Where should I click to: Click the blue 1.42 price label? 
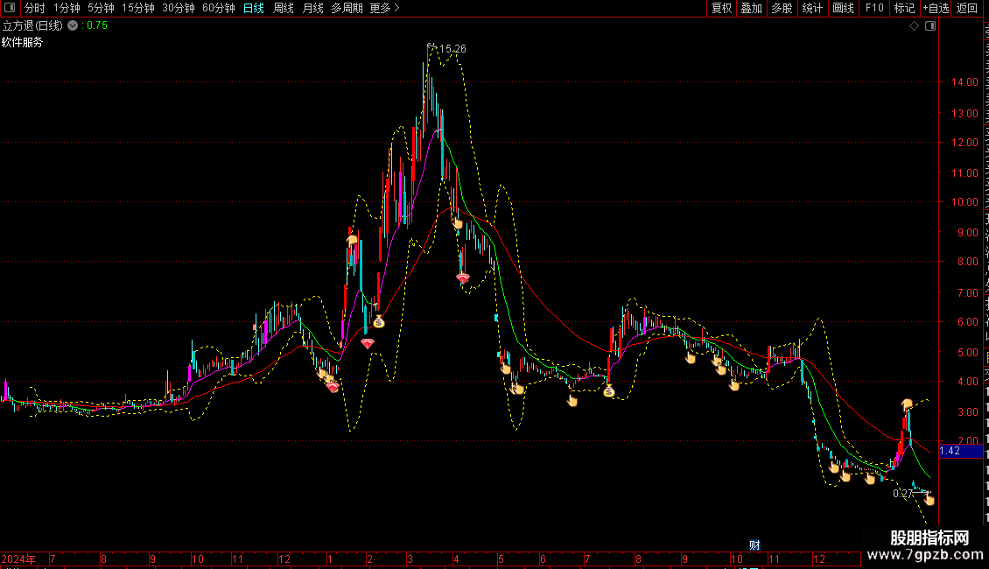pos(950,451)
